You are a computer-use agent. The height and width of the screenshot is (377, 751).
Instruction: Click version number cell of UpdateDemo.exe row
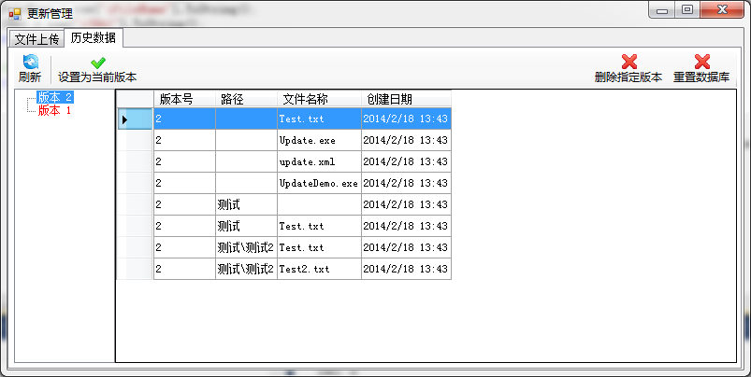(184, 183)
